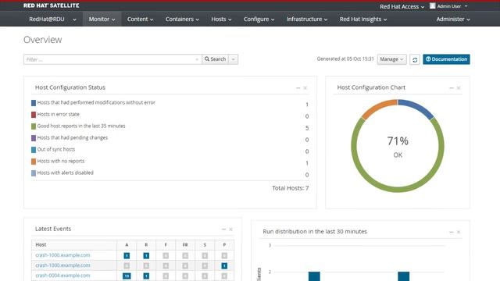Open the RedHat@RDU organization dropdown

tap(52, 19)
